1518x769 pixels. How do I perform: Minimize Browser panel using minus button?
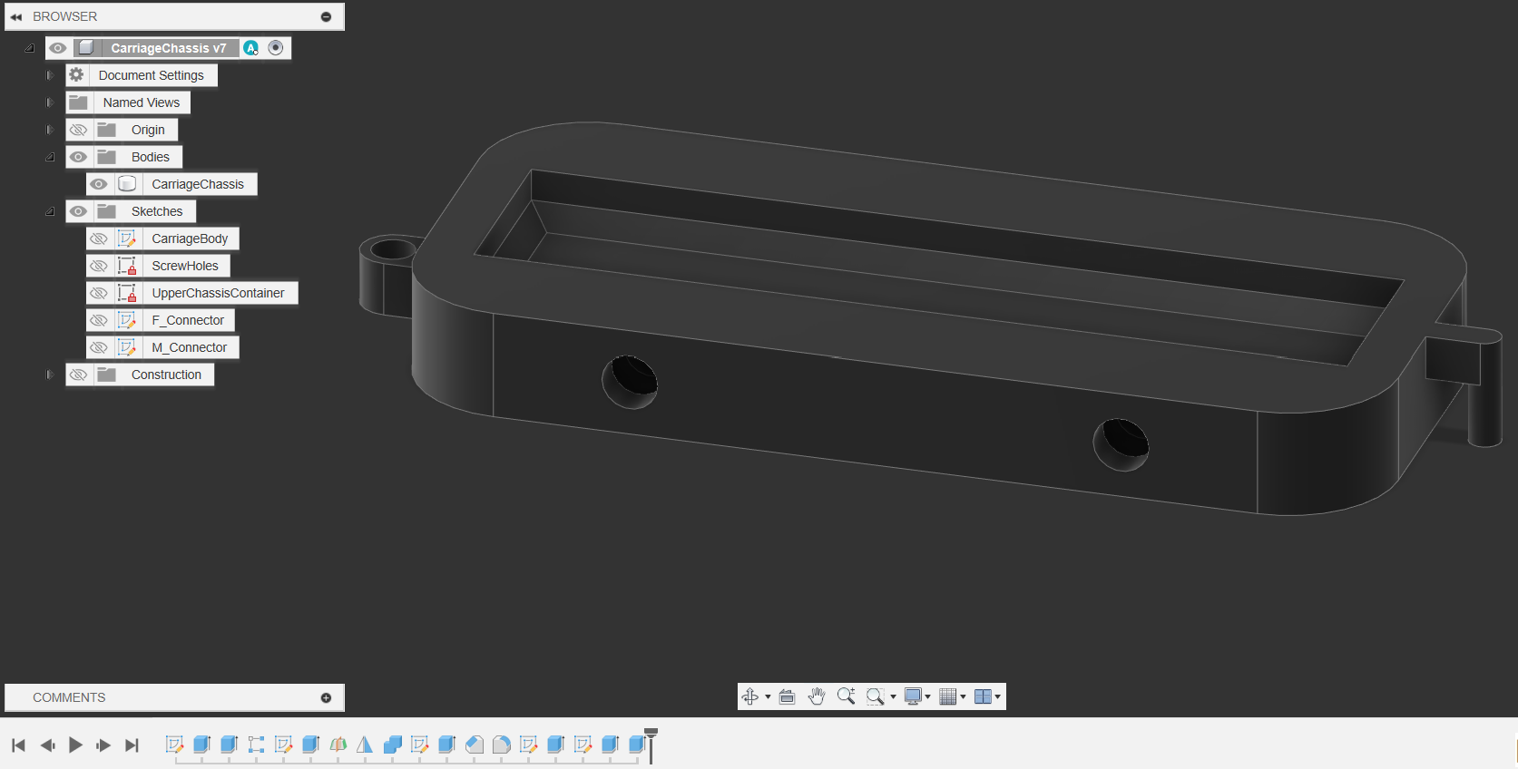[326, 16]
